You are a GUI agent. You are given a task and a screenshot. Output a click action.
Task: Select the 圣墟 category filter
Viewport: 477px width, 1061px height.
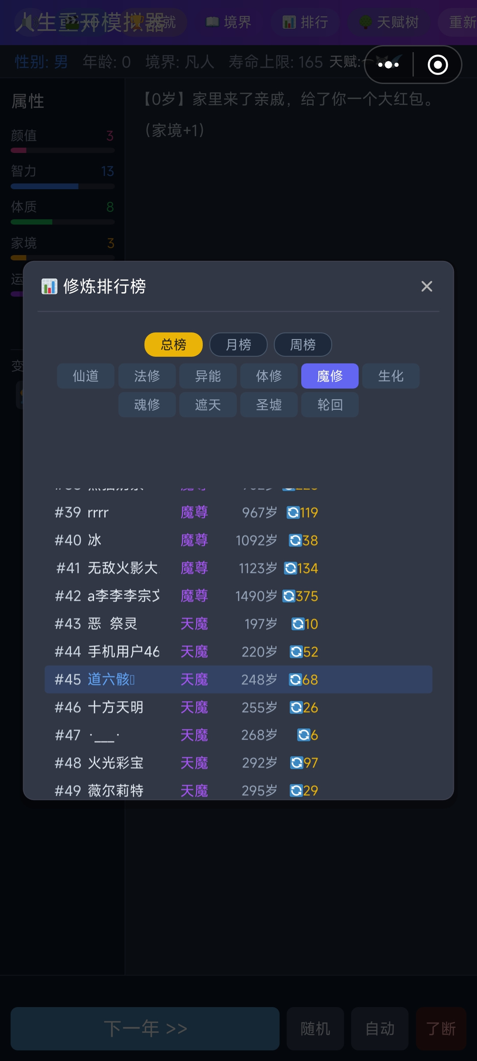pos(269,405)
